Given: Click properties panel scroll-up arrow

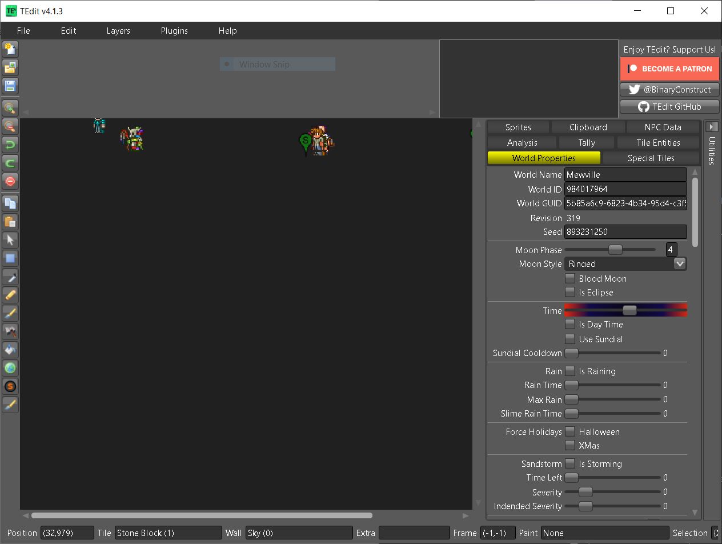Looking at the screenshot, I should pos(695,171).
